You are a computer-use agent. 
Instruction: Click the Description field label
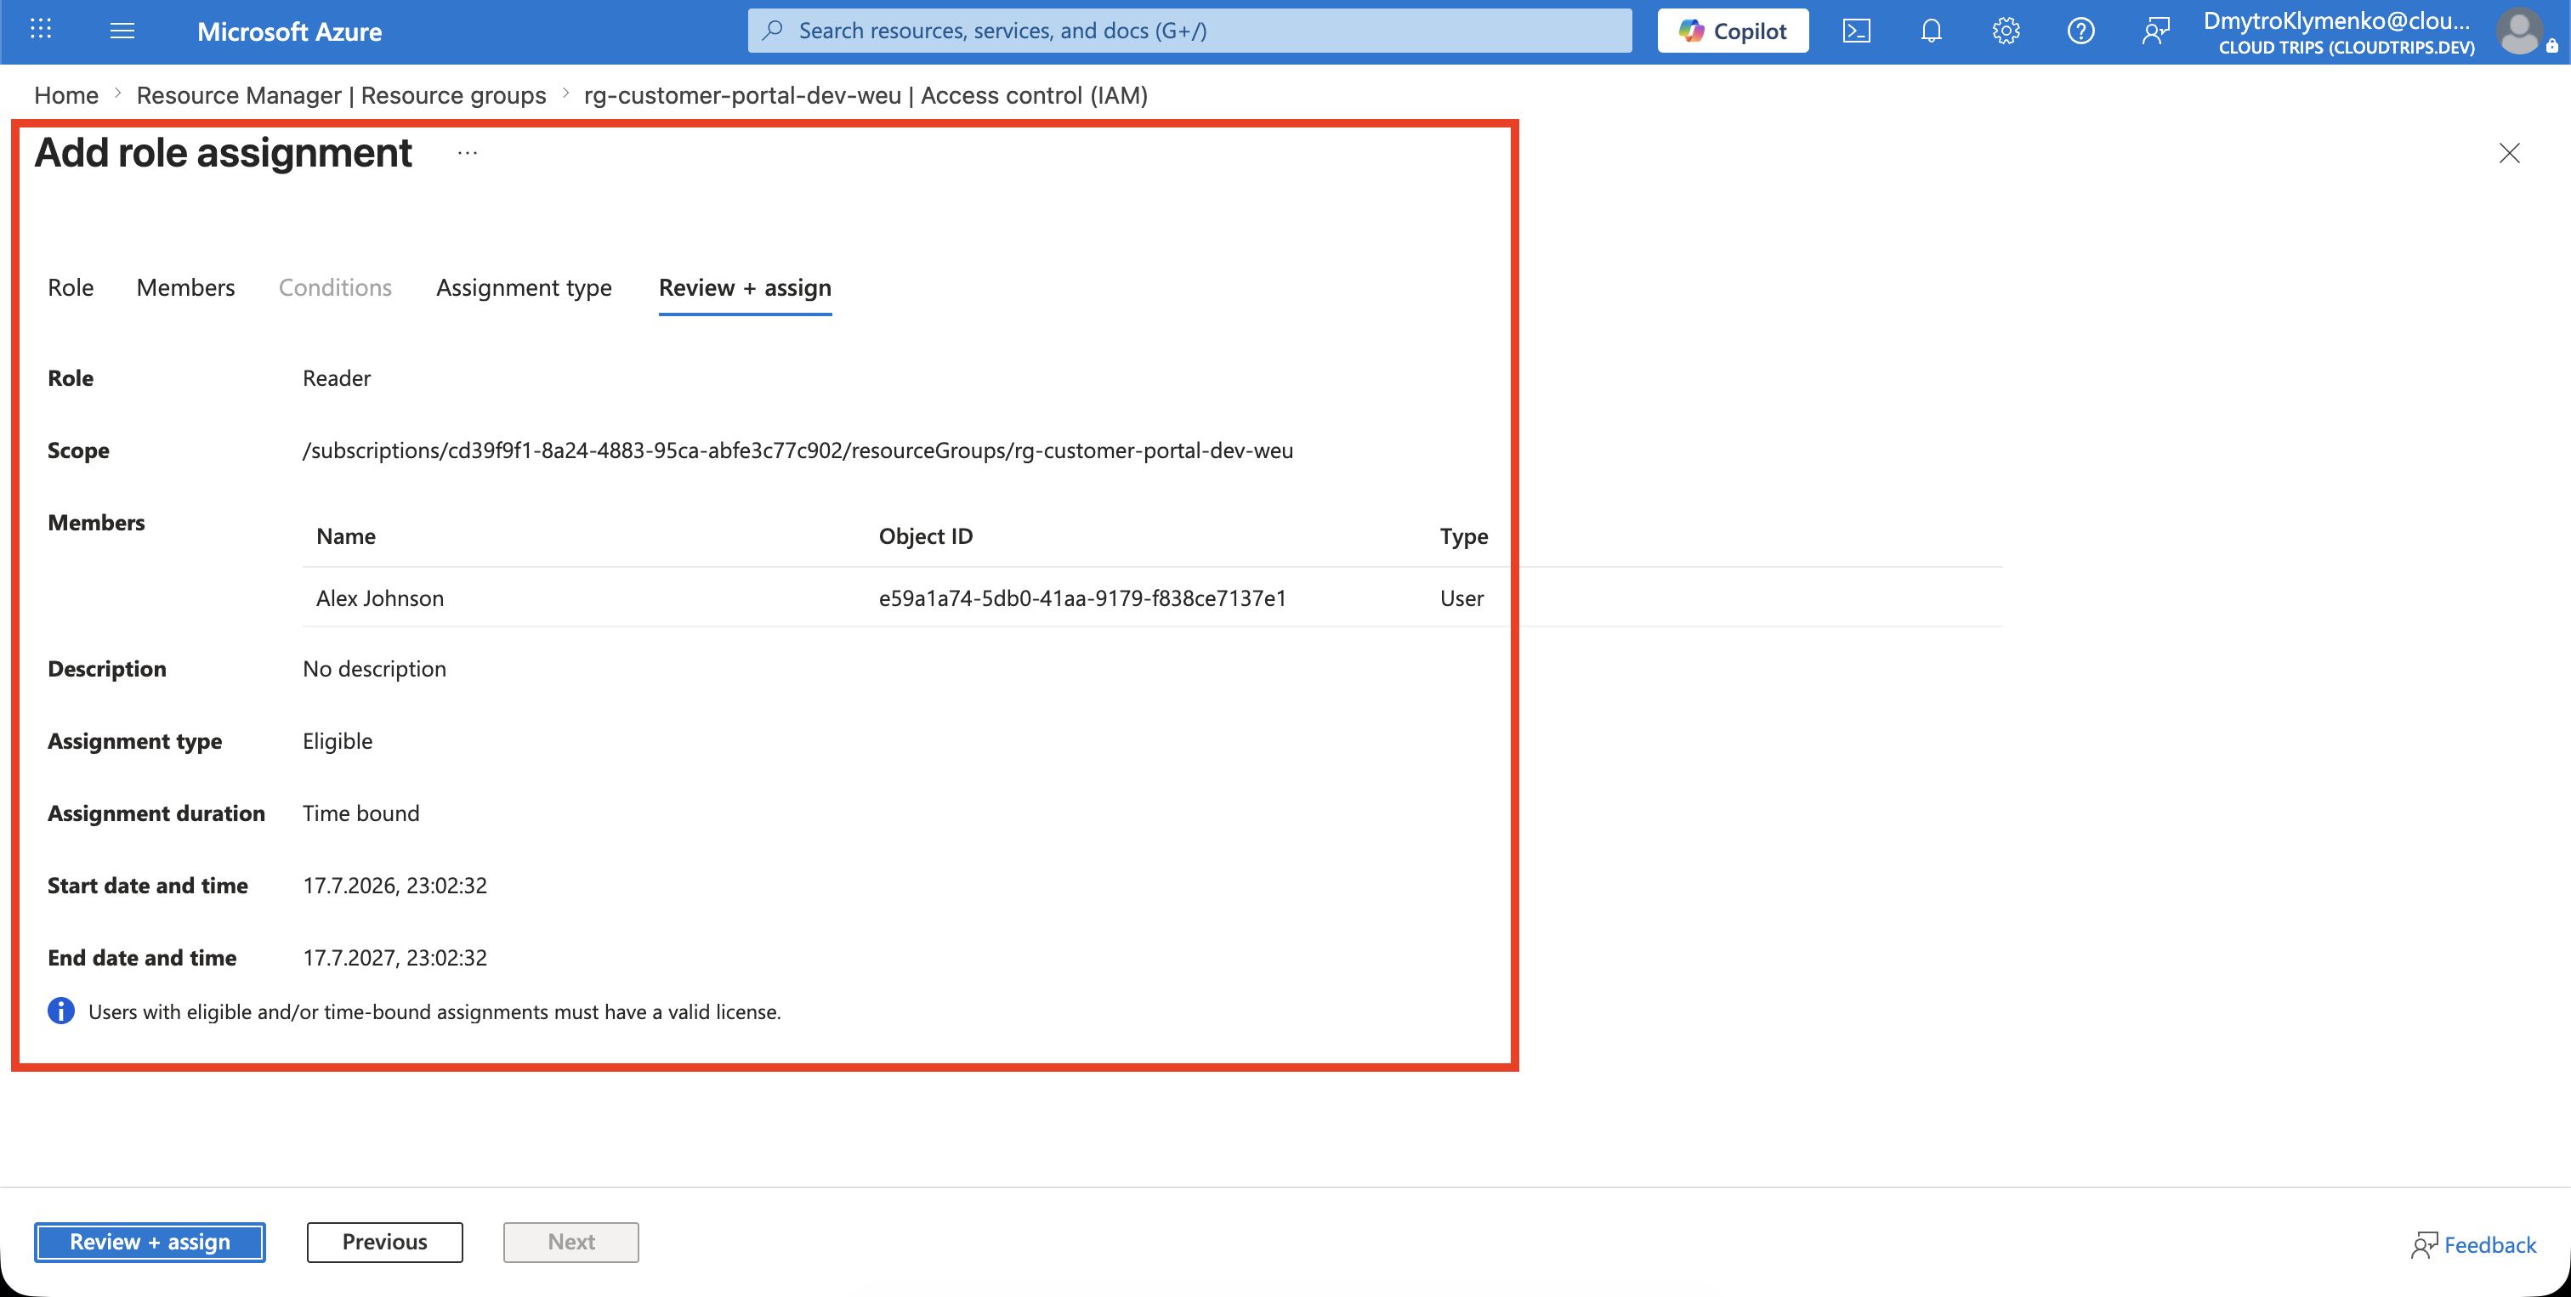tap(107, 668)
